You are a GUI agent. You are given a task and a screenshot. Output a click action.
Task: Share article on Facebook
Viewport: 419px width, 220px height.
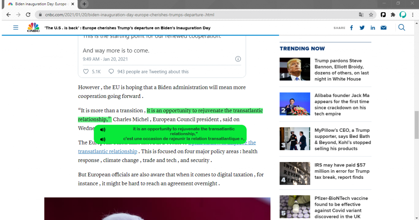click(x=351, y=28)
